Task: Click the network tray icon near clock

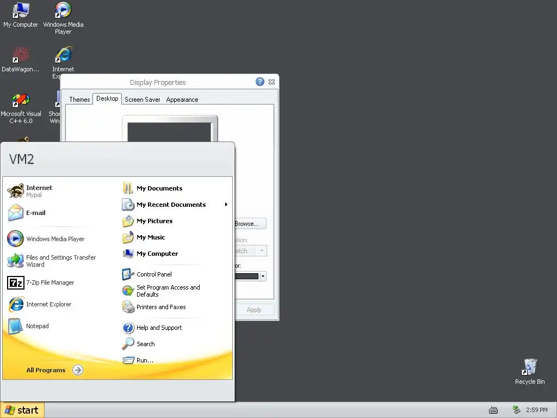Action: coord(516,410)
